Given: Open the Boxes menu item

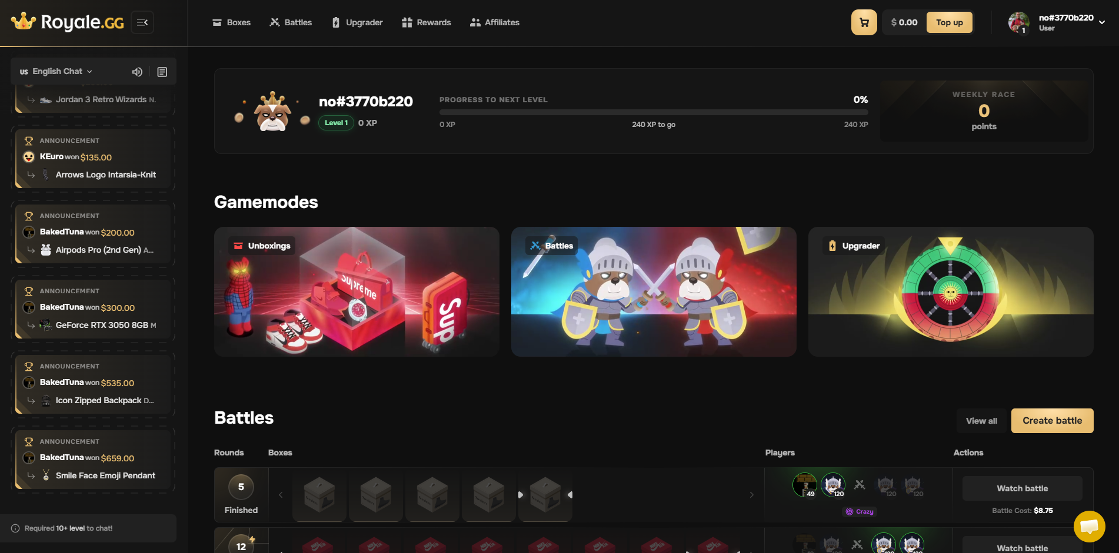Looking at the screenshot, I should (231, 22).
